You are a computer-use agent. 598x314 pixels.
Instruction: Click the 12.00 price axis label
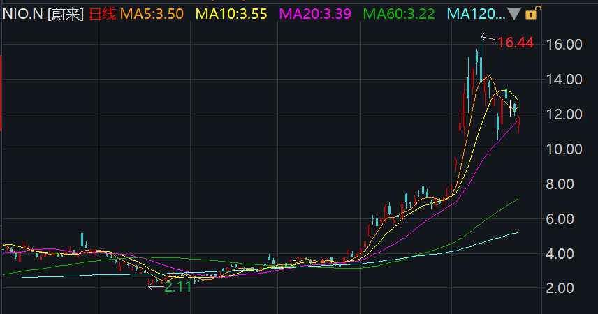click(564, 114)
